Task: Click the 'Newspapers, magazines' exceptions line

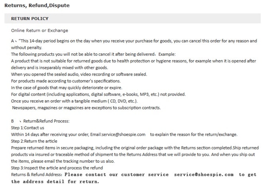Action: (86, 108)
